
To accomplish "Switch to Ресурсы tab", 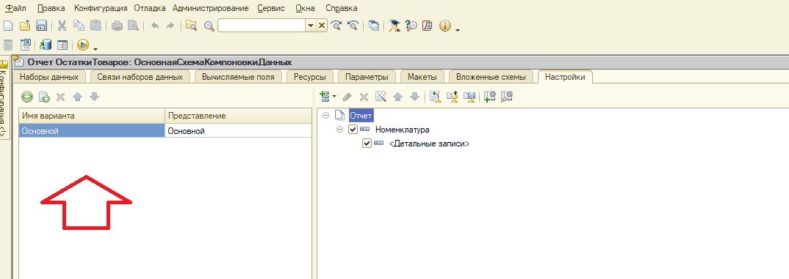I will [309, 77].
